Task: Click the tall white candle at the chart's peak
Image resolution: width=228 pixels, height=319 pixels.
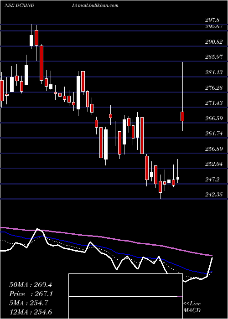Action: pos(31,41)
